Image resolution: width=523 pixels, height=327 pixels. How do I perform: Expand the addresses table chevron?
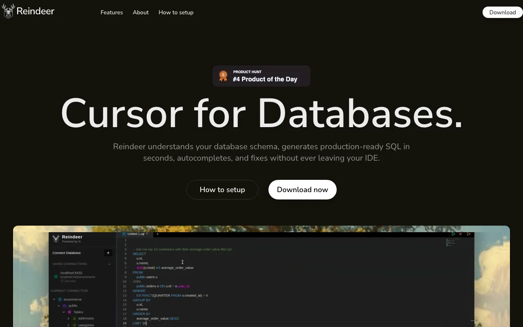click(x=69, y=318)
